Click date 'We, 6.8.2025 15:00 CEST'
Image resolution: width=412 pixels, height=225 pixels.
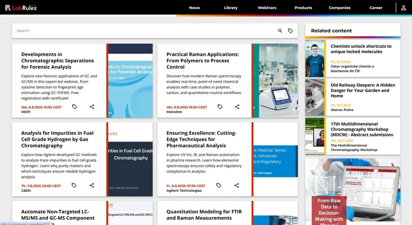click(x=41, y=107)
